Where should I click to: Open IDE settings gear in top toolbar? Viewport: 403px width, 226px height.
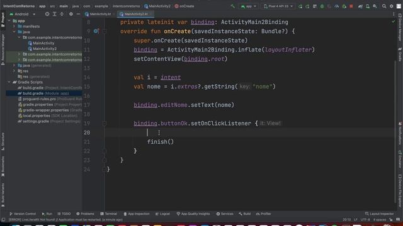(392, 6)
